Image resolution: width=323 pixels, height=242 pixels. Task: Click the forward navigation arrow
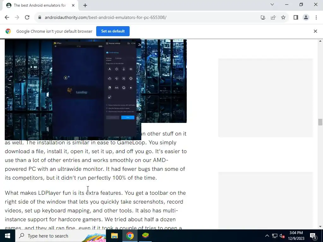[x=17, y=18]
